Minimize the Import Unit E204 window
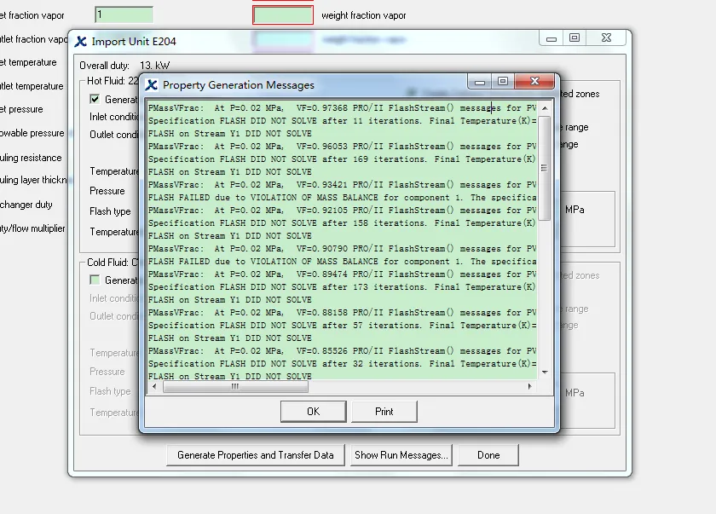716x514 pixels. tap(551, 38)
